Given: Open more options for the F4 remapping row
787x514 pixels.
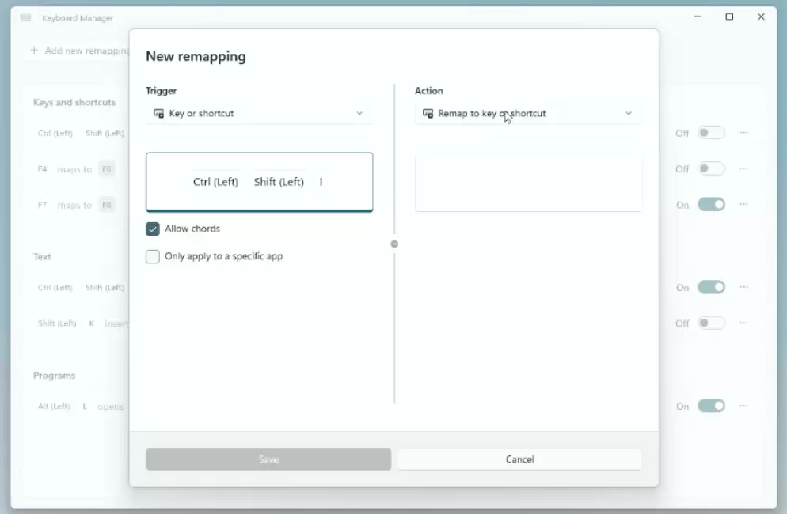Looking at the screenshot, I should coord(743,168).
